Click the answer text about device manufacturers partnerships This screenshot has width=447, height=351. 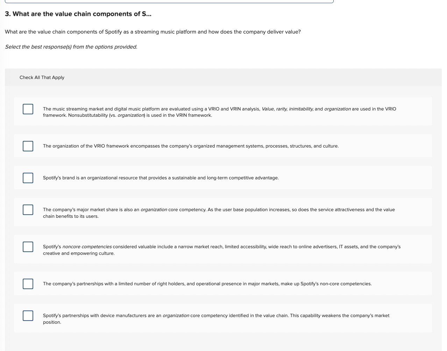[x=216, y=319]
